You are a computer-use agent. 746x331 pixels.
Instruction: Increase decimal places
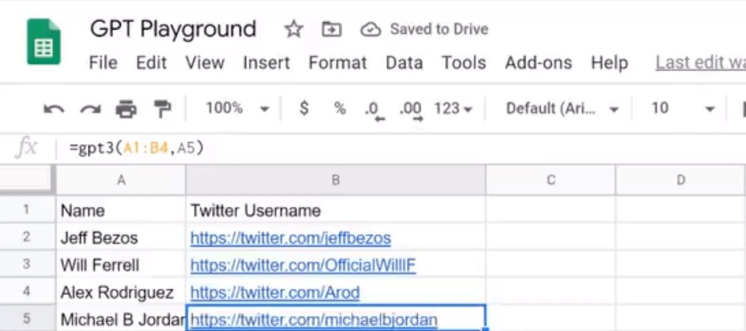click(410, 109)
